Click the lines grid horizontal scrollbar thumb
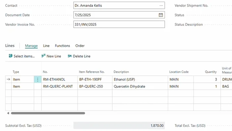The image size is (232, 131). (x=48, y=113)
